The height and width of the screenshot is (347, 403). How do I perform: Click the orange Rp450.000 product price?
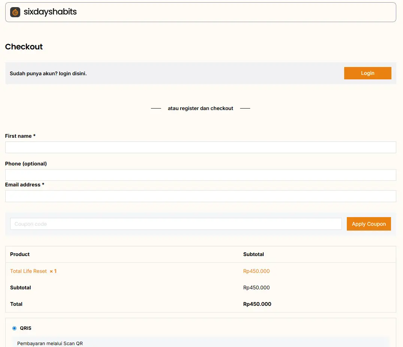coord(256,271)
